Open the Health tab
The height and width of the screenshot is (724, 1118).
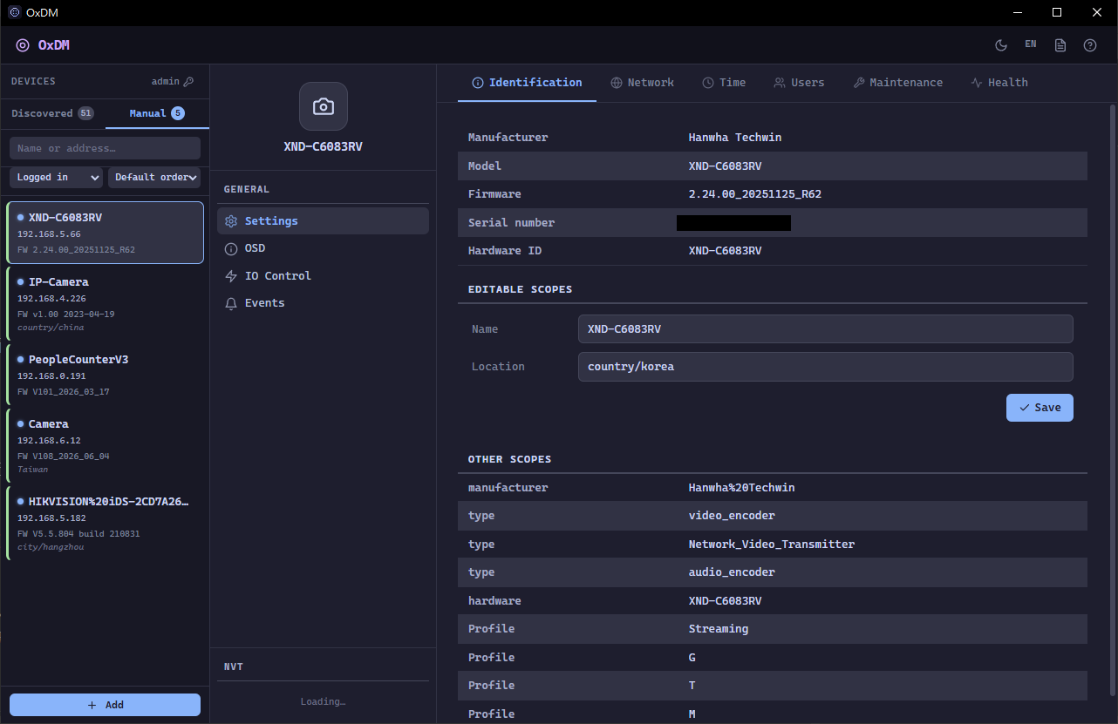click(x=999, y=83)
